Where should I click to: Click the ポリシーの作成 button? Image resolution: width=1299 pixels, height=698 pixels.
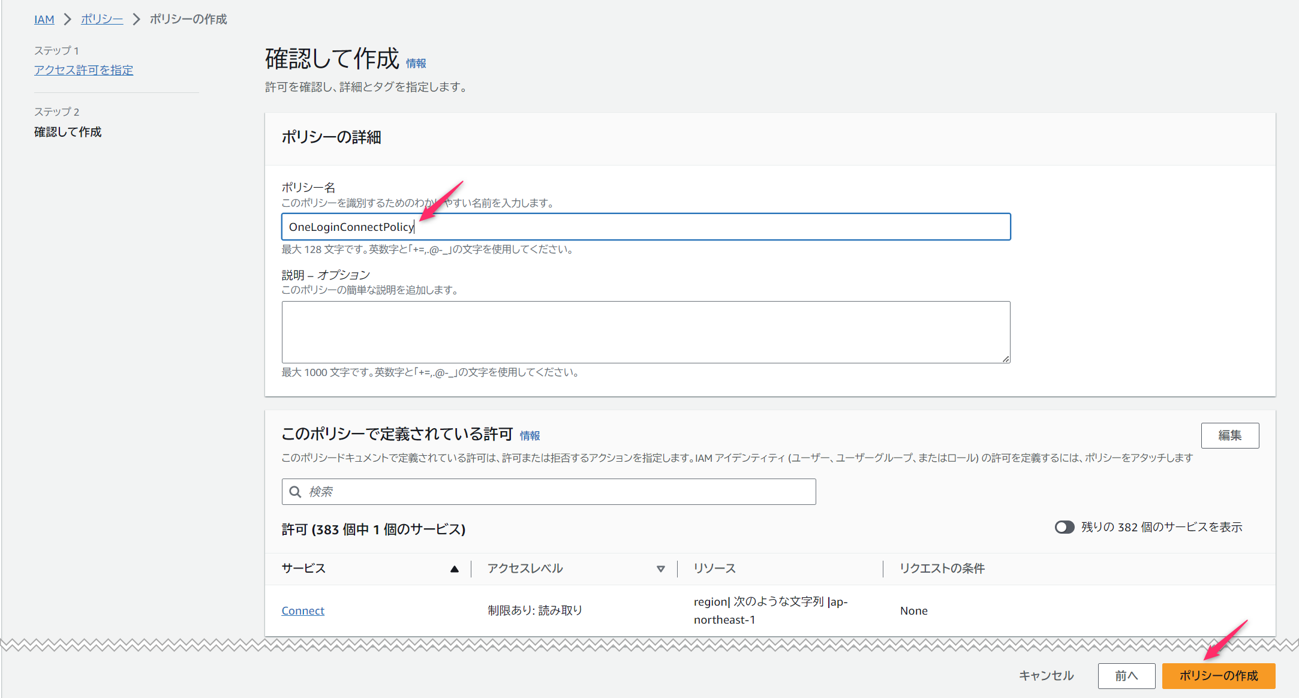tap(1219, 676)
